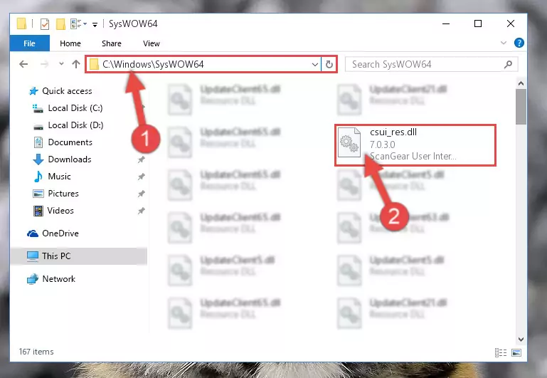
Task: Click the Network icon in sidebar
Action: (x=33, y=279)
